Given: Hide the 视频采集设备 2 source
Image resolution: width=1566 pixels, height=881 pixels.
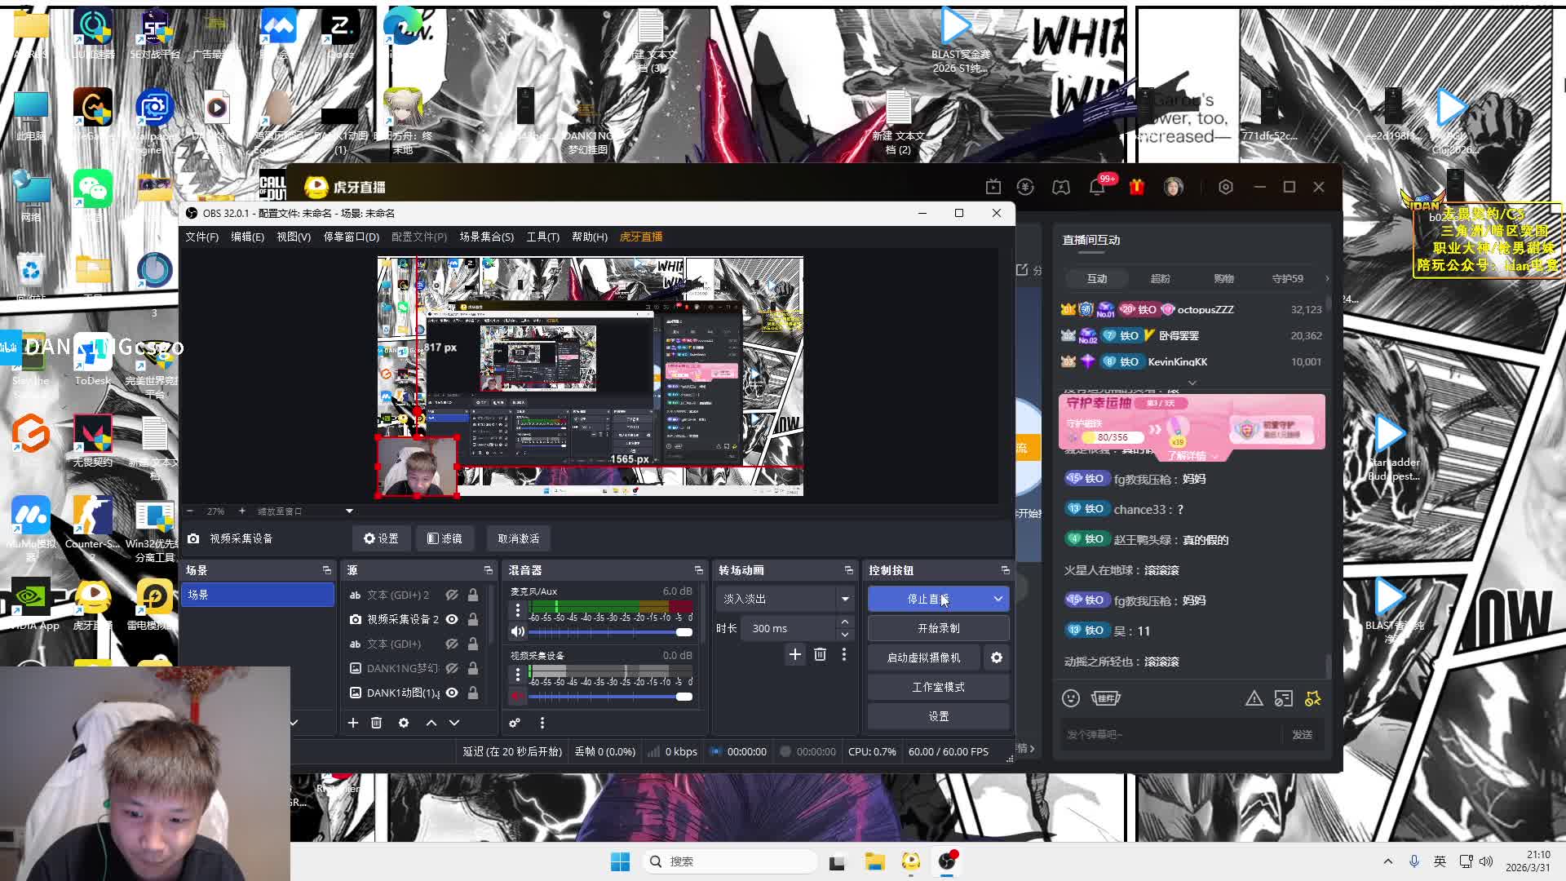Looking at the screenshot, I should click(452, 619).
